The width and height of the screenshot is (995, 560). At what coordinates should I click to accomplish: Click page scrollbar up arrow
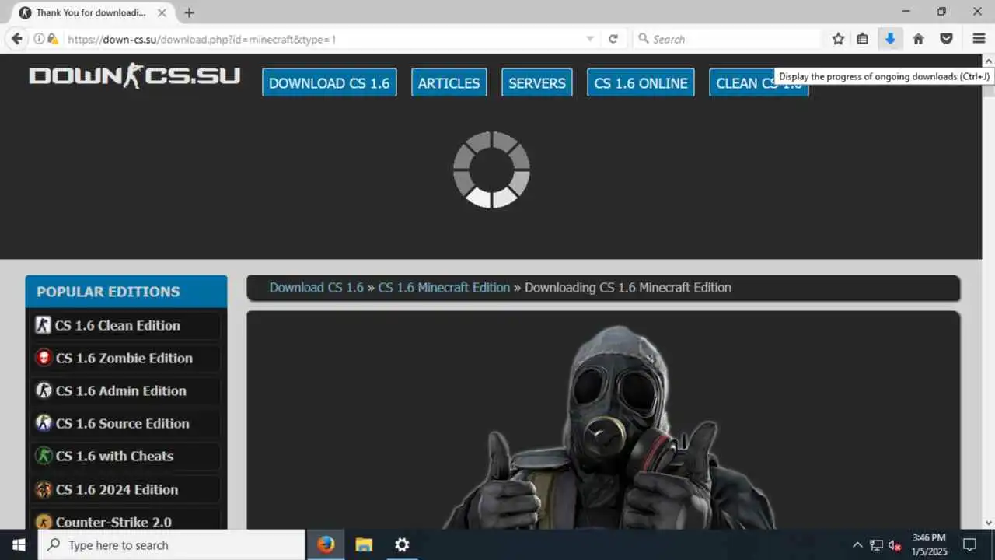click(x=989, y=60)
